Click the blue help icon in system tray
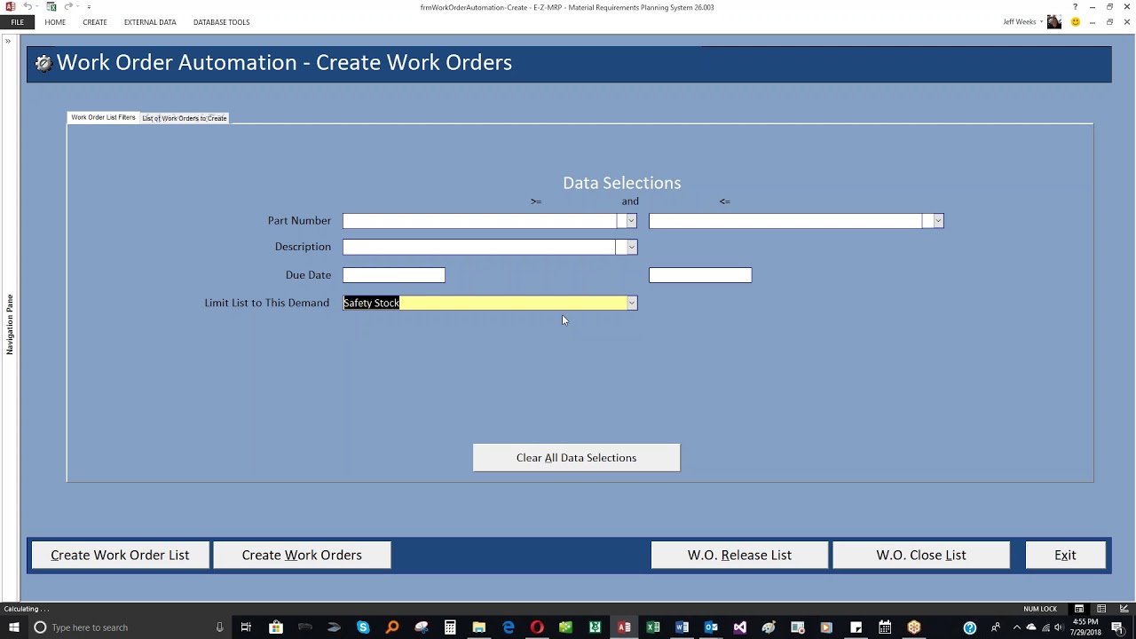The height and width of the screenshot is (639, 1136). 970,627
